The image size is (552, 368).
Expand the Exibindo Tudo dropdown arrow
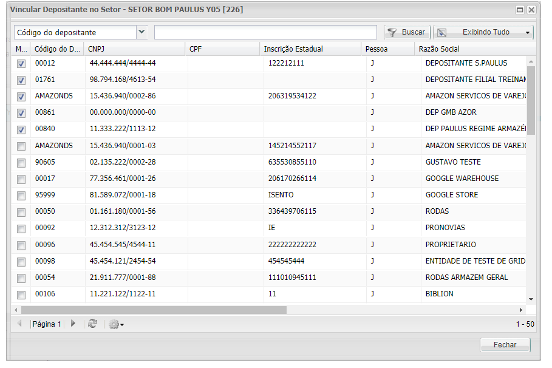coord(527,33)
